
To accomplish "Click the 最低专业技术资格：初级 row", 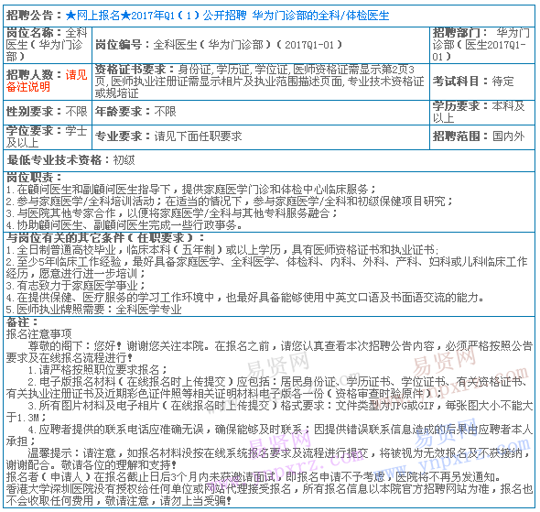I will tap(269, 160).
